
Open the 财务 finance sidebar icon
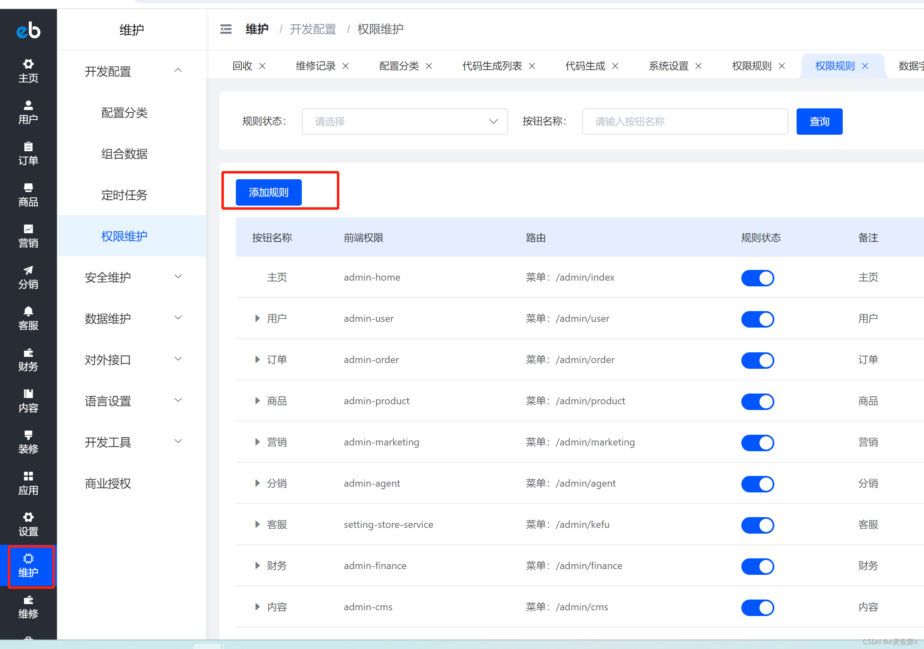click(x=28, y=359)
